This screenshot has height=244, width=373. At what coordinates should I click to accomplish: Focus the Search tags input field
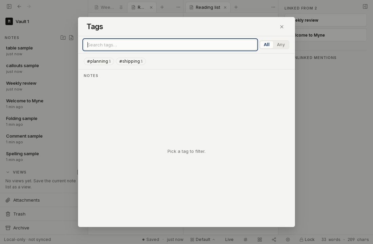click(170, 45)
